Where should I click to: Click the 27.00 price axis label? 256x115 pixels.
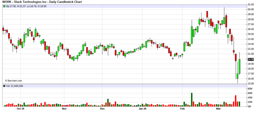coord(251,24)
